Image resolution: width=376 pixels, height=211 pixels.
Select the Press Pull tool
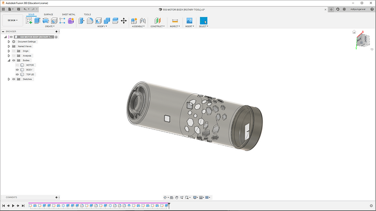point(81,21)
